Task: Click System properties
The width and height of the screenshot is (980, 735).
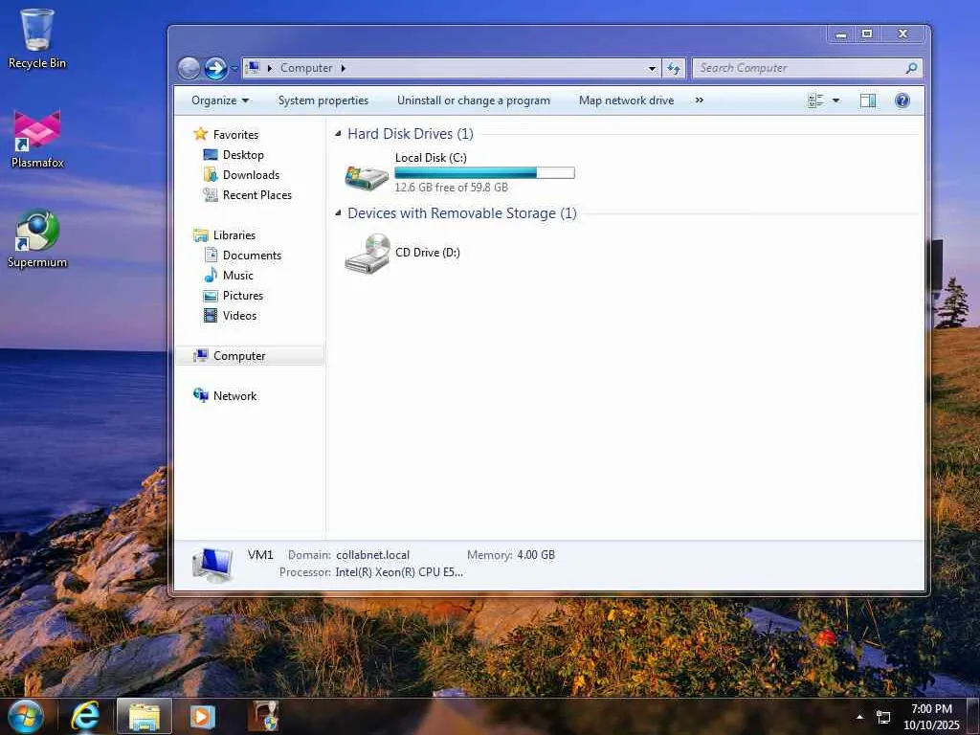Action: (323, 100)
